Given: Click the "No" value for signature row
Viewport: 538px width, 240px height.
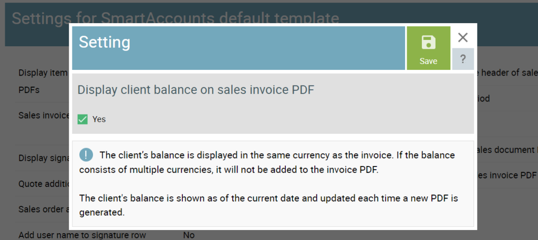Looking at the screenshot, I should pos(189,235).
